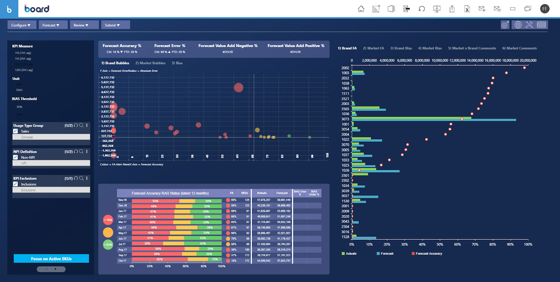Switch to the Market Bubbles tab
The width and height of the screenshot is (560, 282).
(150, 63)
